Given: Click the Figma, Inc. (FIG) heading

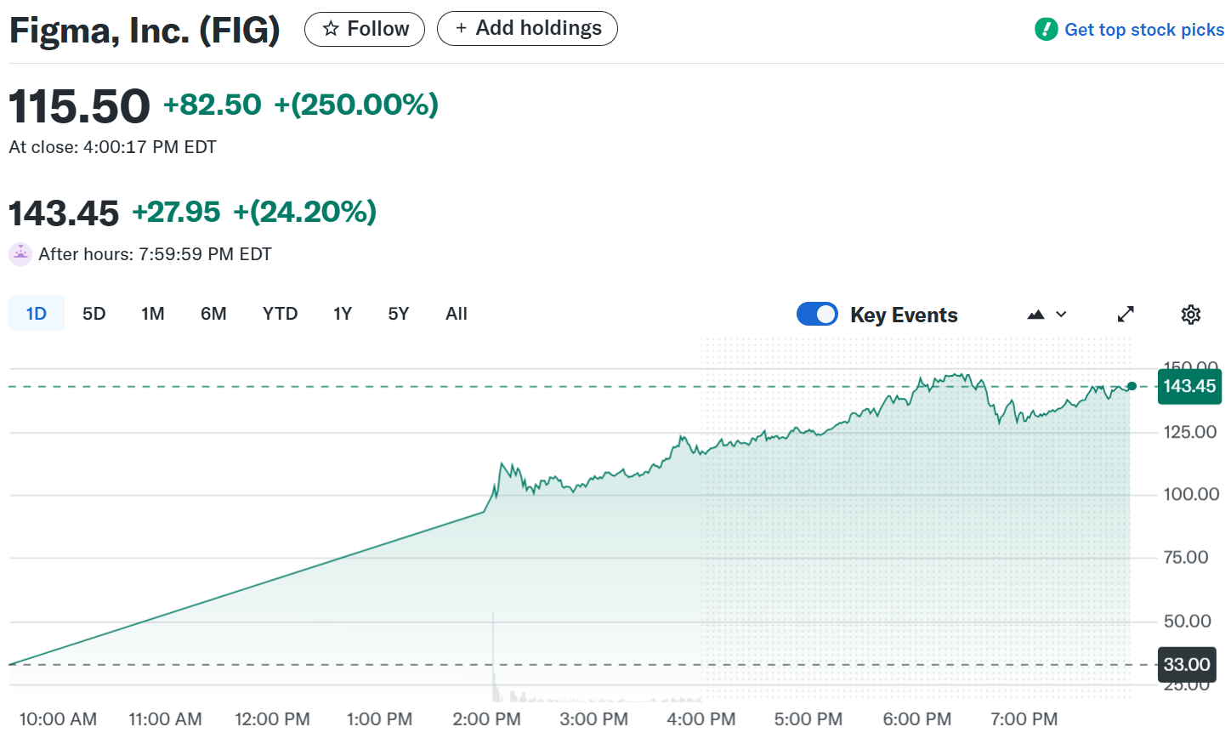Looking at the screenshot, I should pos(145,31).
